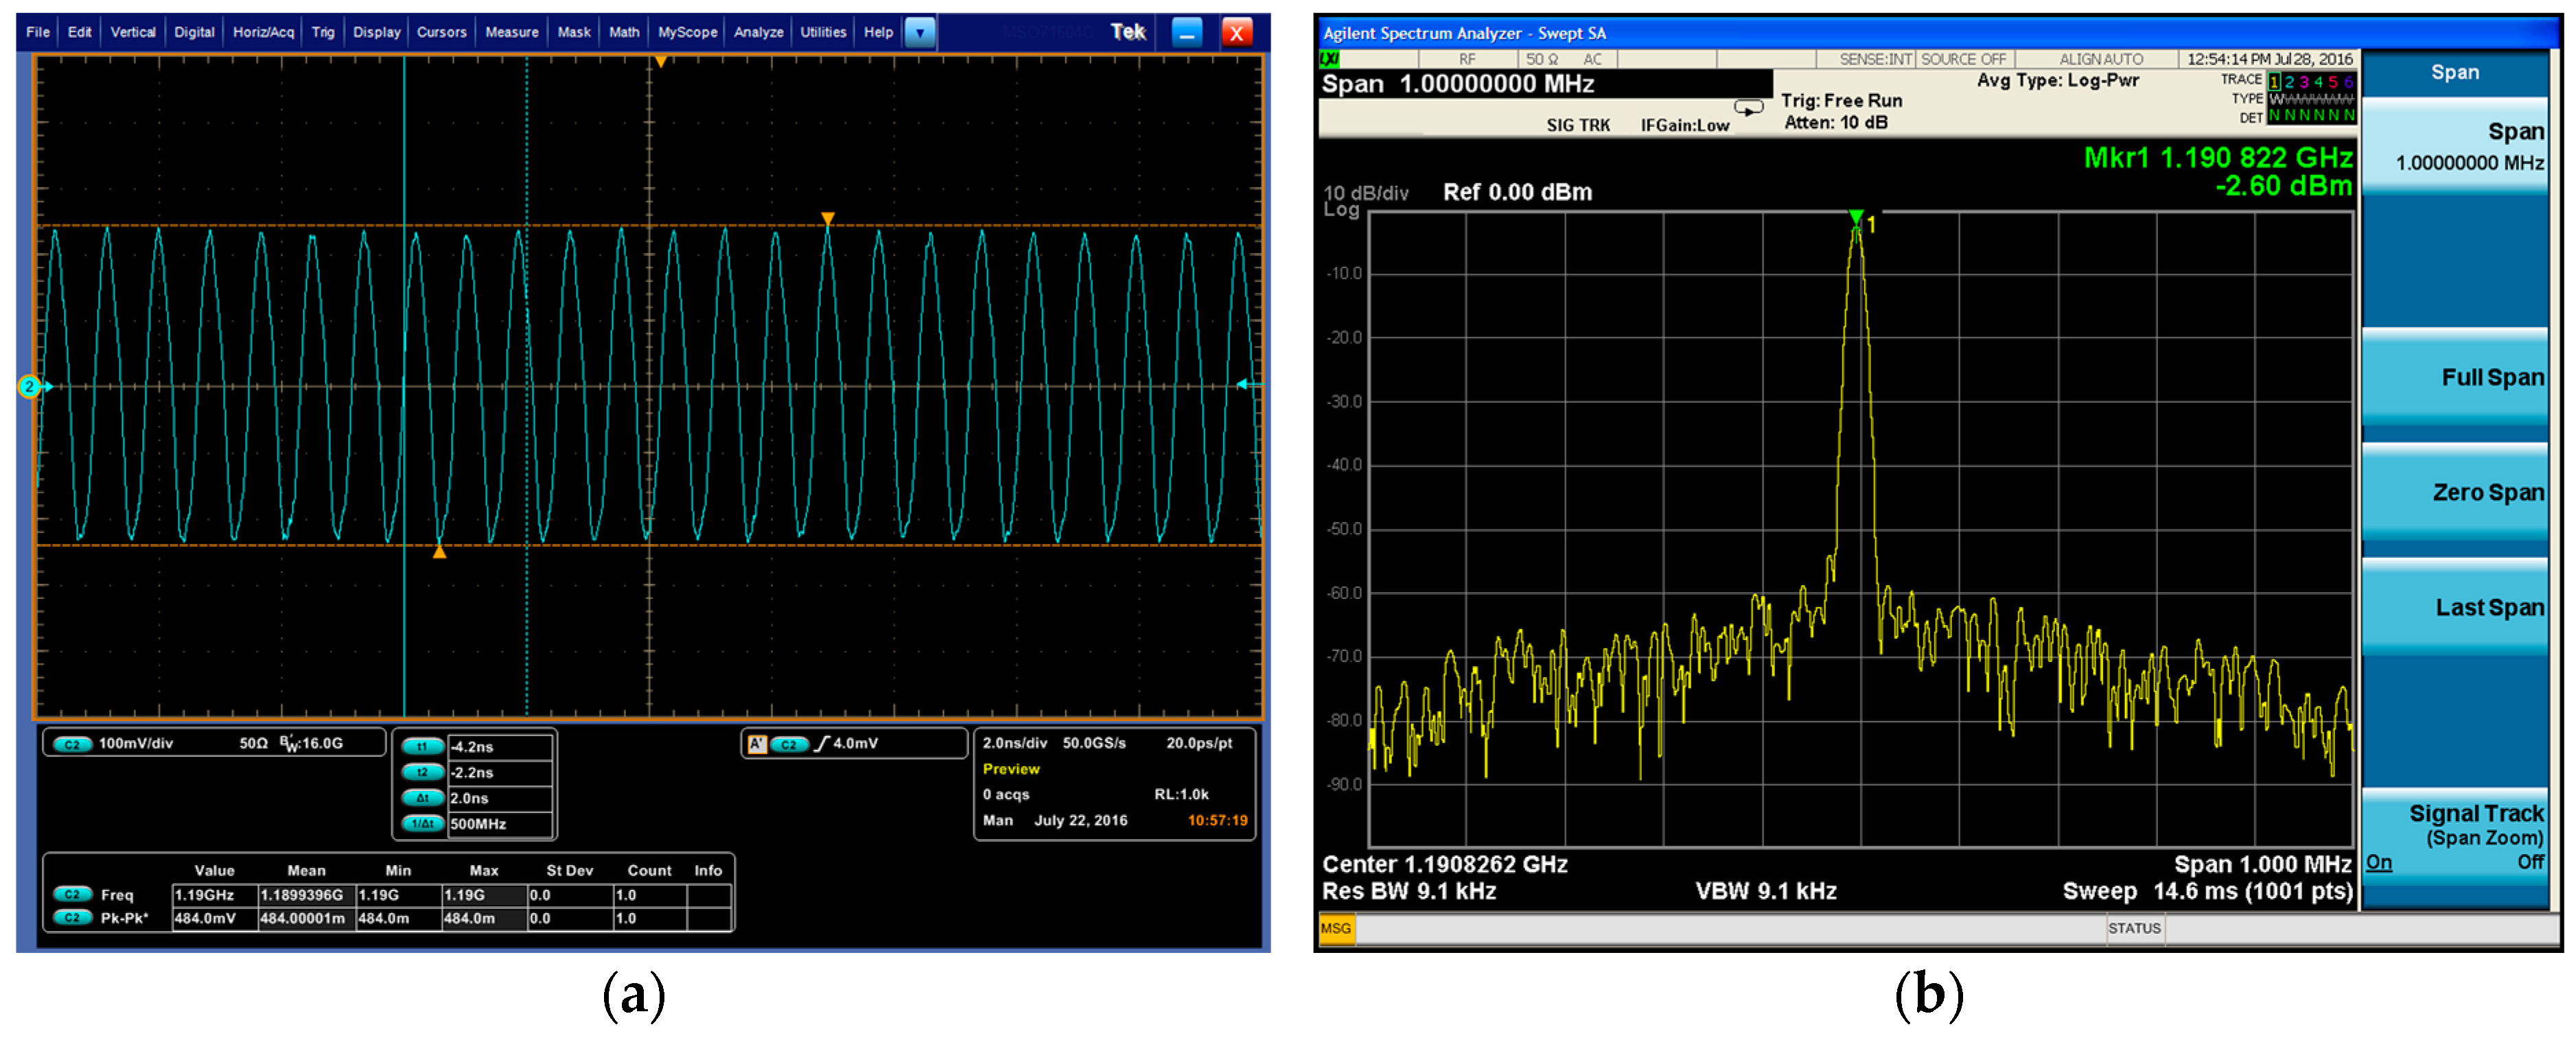The height and width of the screenshot is (1038, 2576).
Task: Expand the dropdown arrow next to Help
Action: tap(919, 33)
